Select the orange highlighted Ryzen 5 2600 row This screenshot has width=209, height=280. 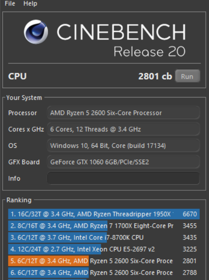pos(104,261)
